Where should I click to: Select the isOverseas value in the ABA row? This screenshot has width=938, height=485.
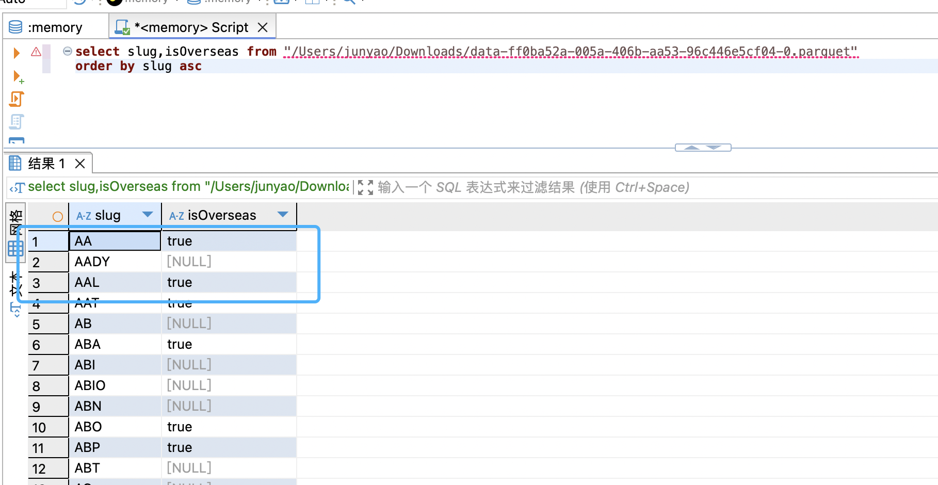(229, 344)
